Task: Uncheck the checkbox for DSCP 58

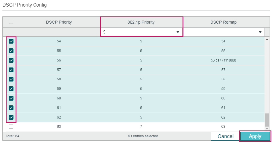Action: [11, 79]
